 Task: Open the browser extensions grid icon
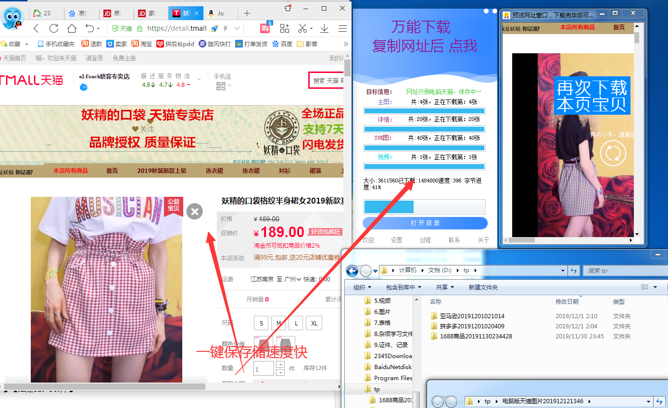tap(285, 28)
